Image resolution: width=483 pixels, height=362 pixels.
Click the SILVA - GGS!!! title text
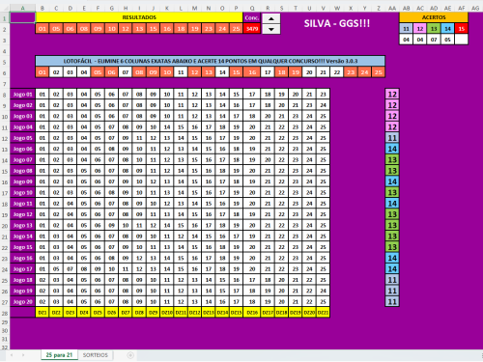tap(337, 23)
